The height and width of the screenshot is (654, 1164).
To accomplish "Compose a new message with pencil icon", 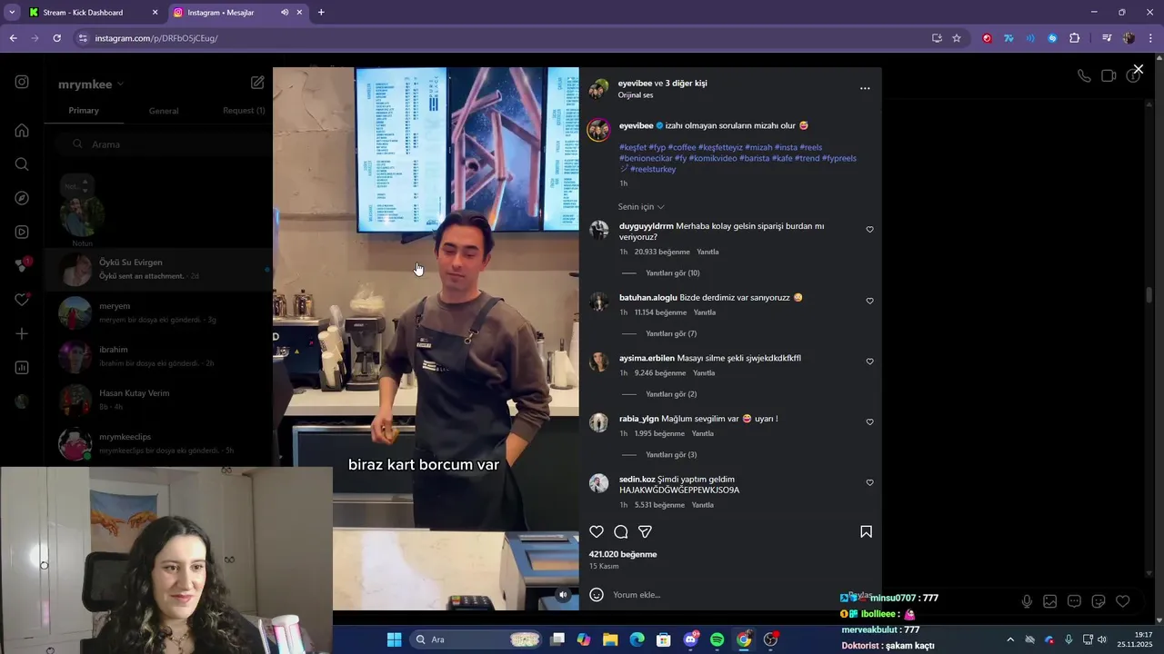I will pyautogui.click(x=257, y=83).
